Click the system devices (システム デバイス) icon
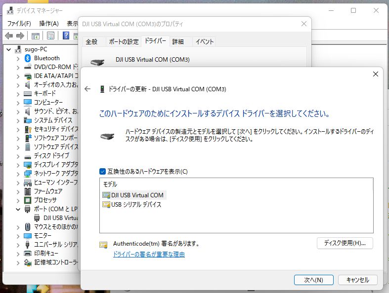Image resolution: width=389 pixels, height=293 pixels. point(28,120)
